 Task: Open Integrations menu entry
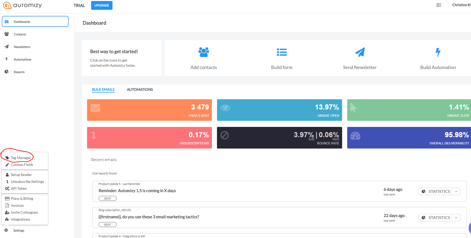(20, 219)
